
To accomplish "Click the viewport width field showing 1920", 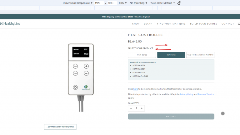I will 99,3.
